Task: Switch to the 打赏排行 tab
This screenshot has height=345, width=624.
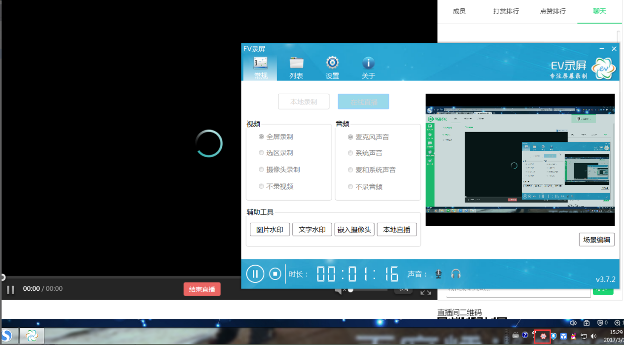Action: pos(506,11)
